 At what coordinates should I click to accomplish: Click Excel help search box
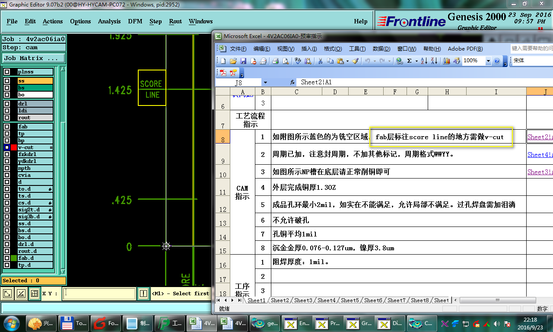pyautogui.click(x=532, y=48)
